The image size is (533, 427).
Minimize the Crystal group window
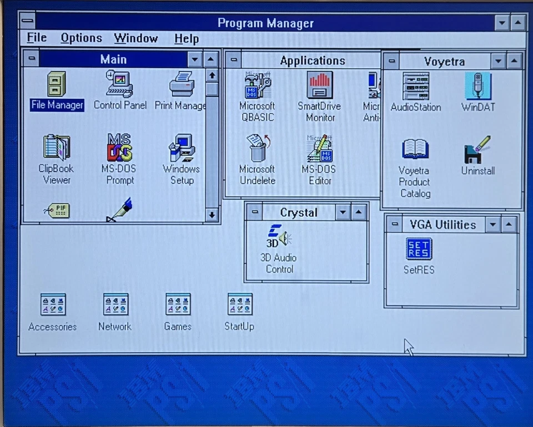point(343,212)
